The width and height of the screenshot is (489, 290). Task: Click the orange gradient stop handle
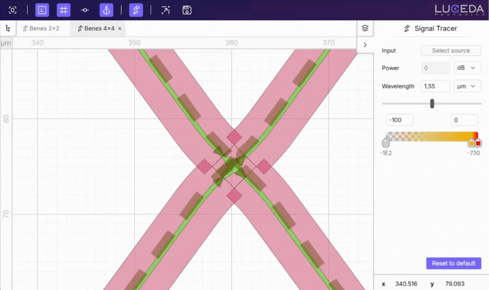pos(471,143)
